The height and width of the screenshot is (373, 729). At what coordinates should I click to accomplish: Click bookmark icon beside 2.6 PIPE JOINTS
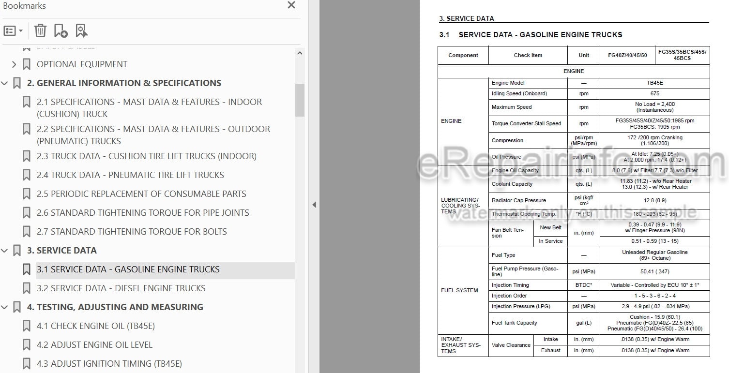click(x=27, y=213)
